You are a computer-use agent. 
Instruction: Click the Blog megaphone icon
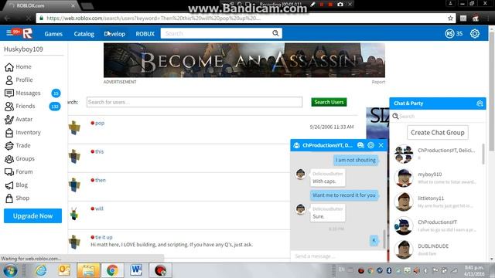[x=9, y=185]
